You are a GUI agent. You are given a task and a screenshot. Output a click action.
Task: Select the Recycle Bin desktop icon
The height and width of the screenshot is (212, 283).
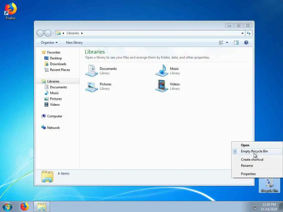(269, 185)
